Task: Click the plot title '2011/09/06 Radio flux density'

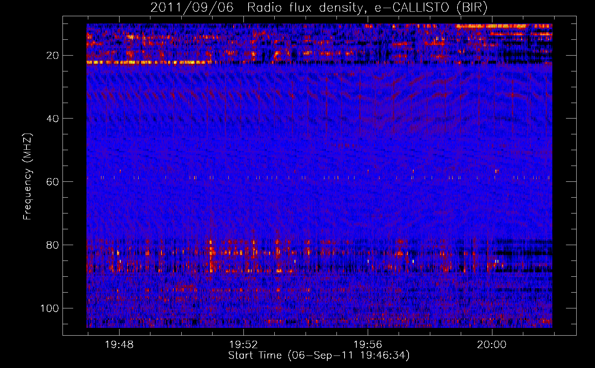Action: [257, 8]
